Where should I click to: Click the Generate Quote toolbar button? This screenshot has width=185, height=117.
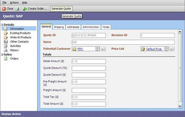click(x=61, y=9)
